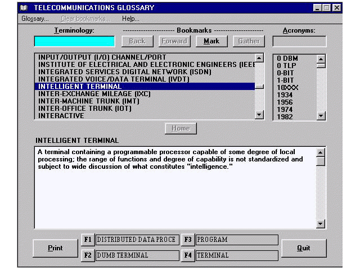Click the Mark bookmark button

point(211,41)
